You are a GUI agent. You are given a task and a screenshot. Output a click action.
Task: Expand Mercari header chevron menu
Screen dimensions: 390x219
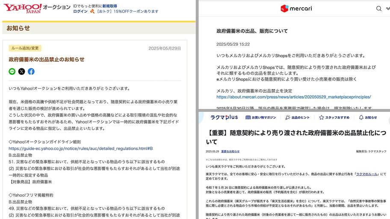point(388,9)
